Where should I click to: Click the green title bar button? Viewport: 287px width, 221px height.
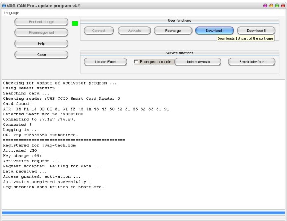click(x=277, y=6)
